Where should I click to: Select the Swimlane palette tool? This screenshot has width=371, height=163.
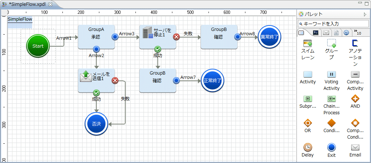(x=307, y=49)
